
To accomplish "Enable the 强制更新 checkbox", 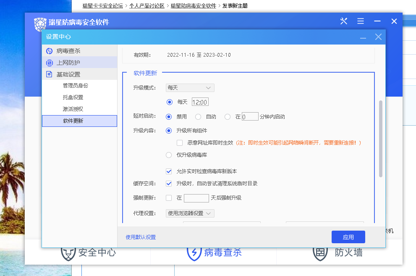I will [x=169, y=198].
